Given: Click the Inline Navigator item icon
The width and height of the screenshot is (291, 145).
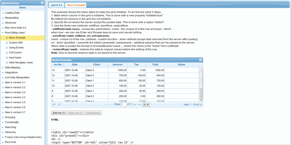Looking at the screenshot, I should [x=7, y=63].
